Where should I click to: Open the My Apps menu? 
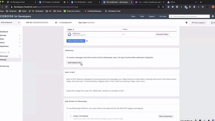click(x=163, y=16)
